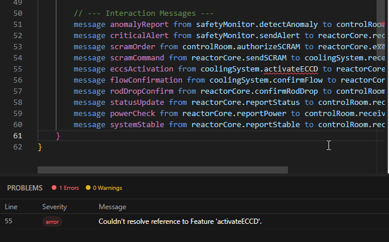Click line number 55 in the gutter
This screenshot has height=242, width=389.
16,69
